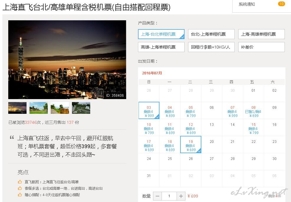Select first thumbnail of night city lights
The image size is (291, 202).
[x=17, y=108]
